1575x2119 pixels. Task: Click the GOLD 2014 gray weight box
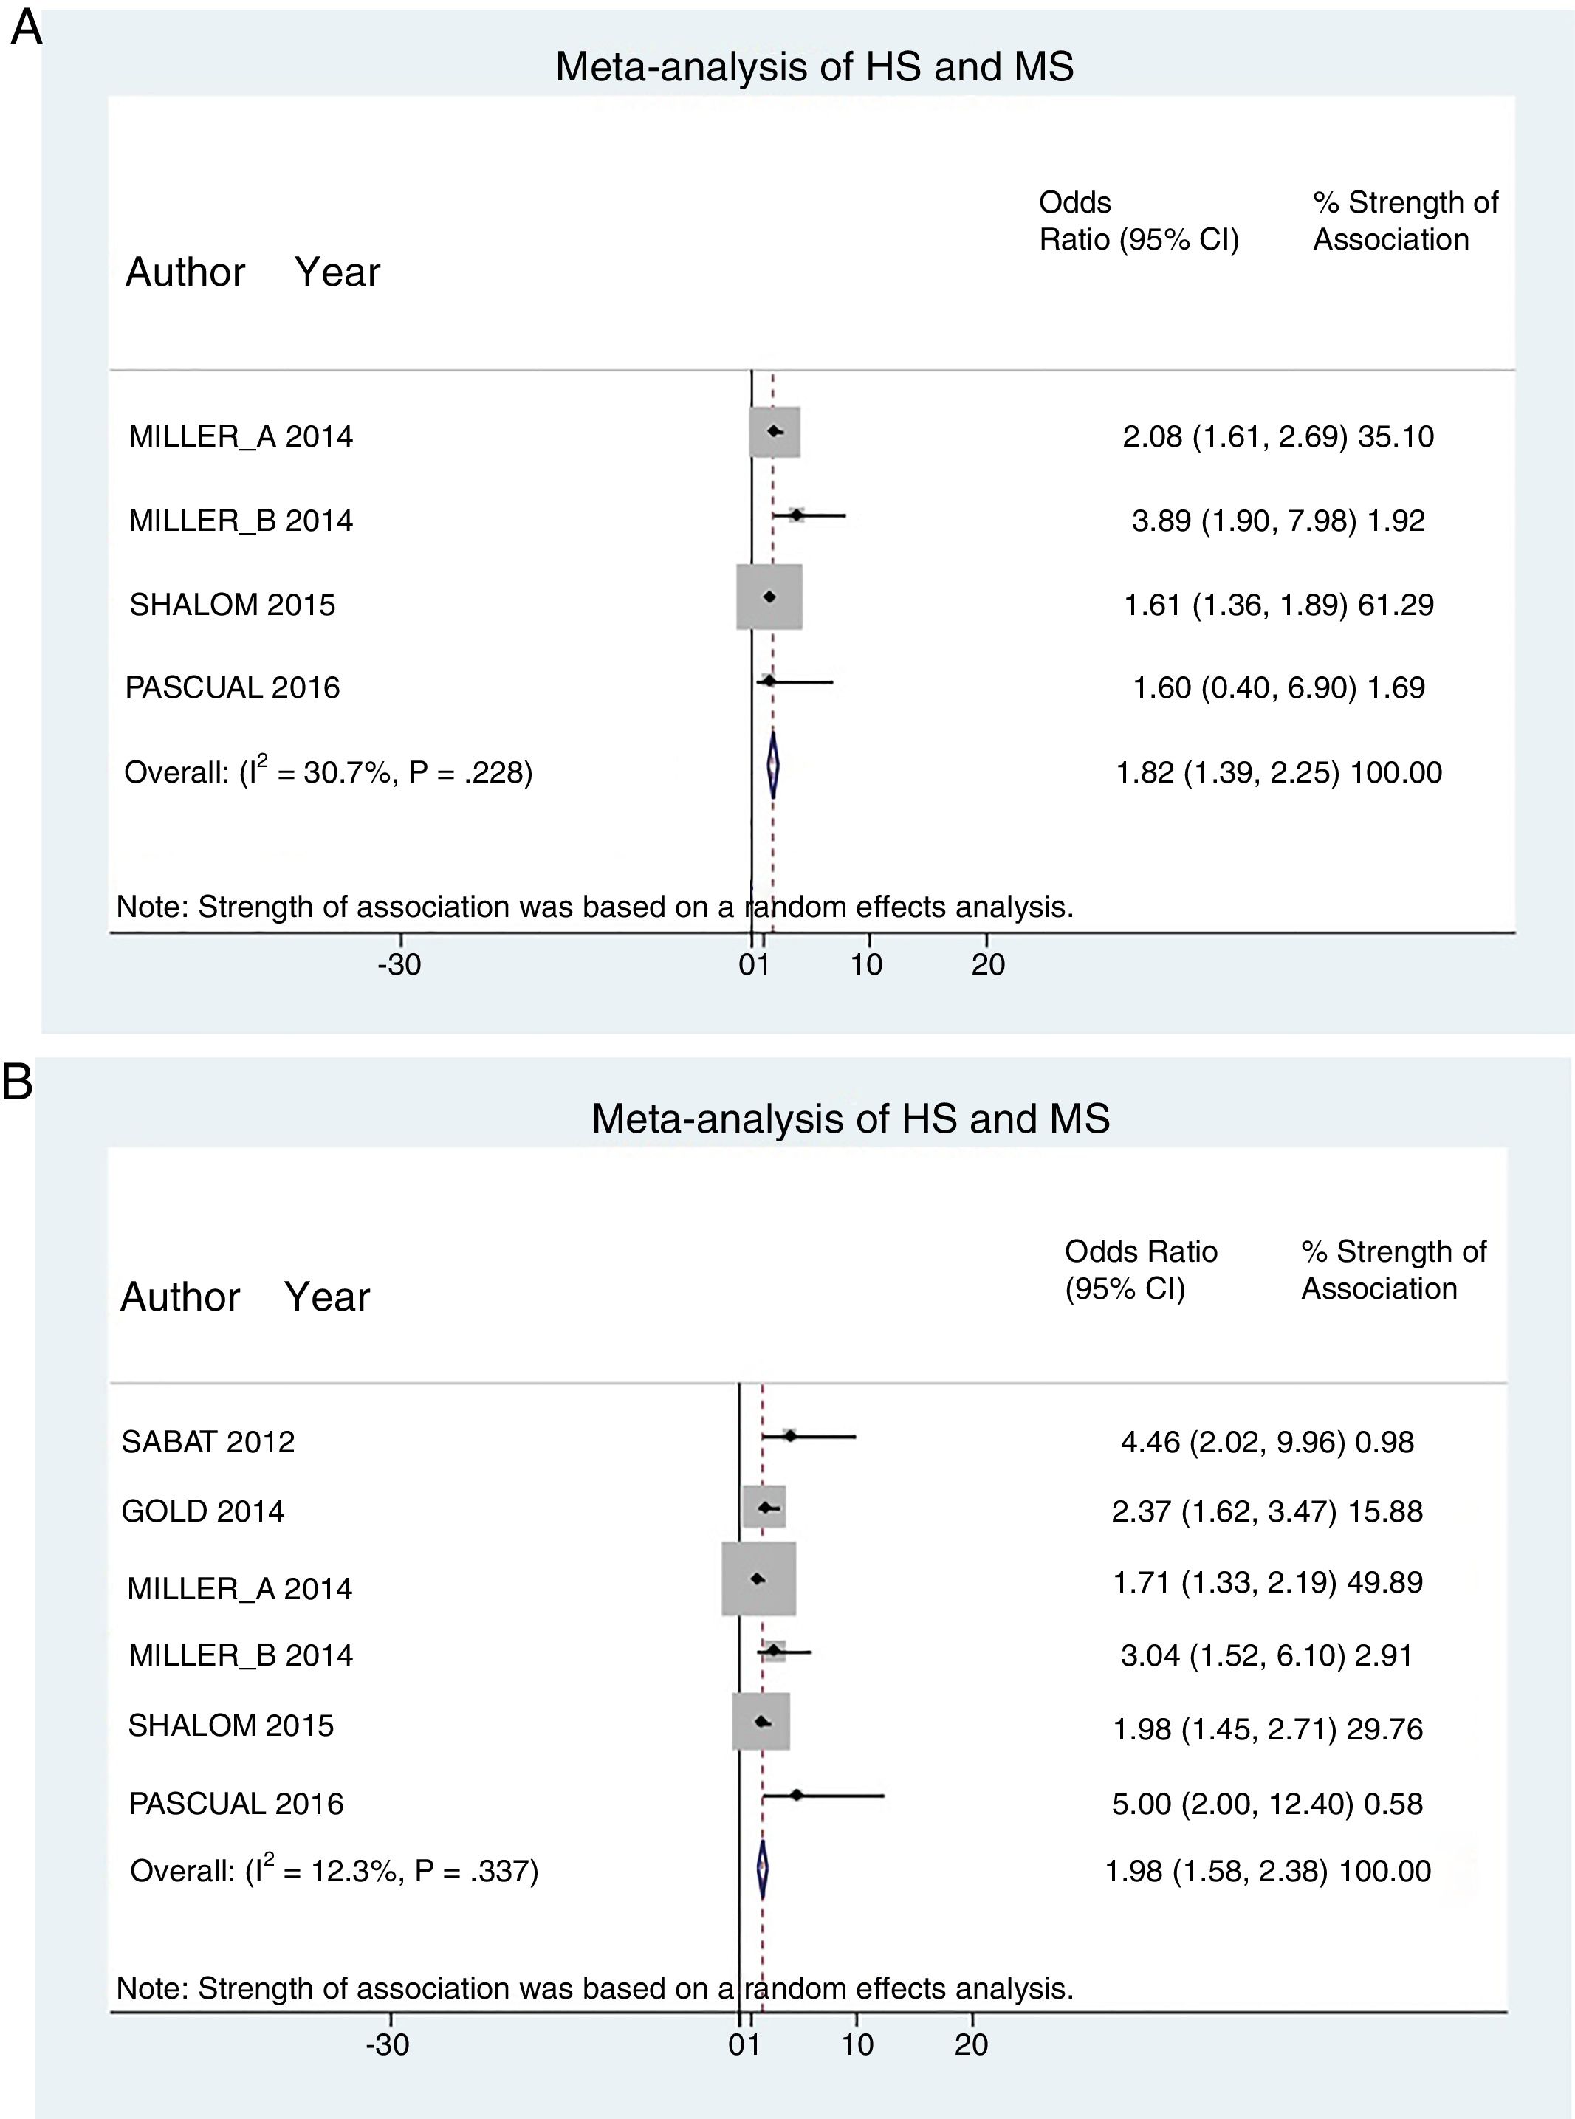(765, 1507)
